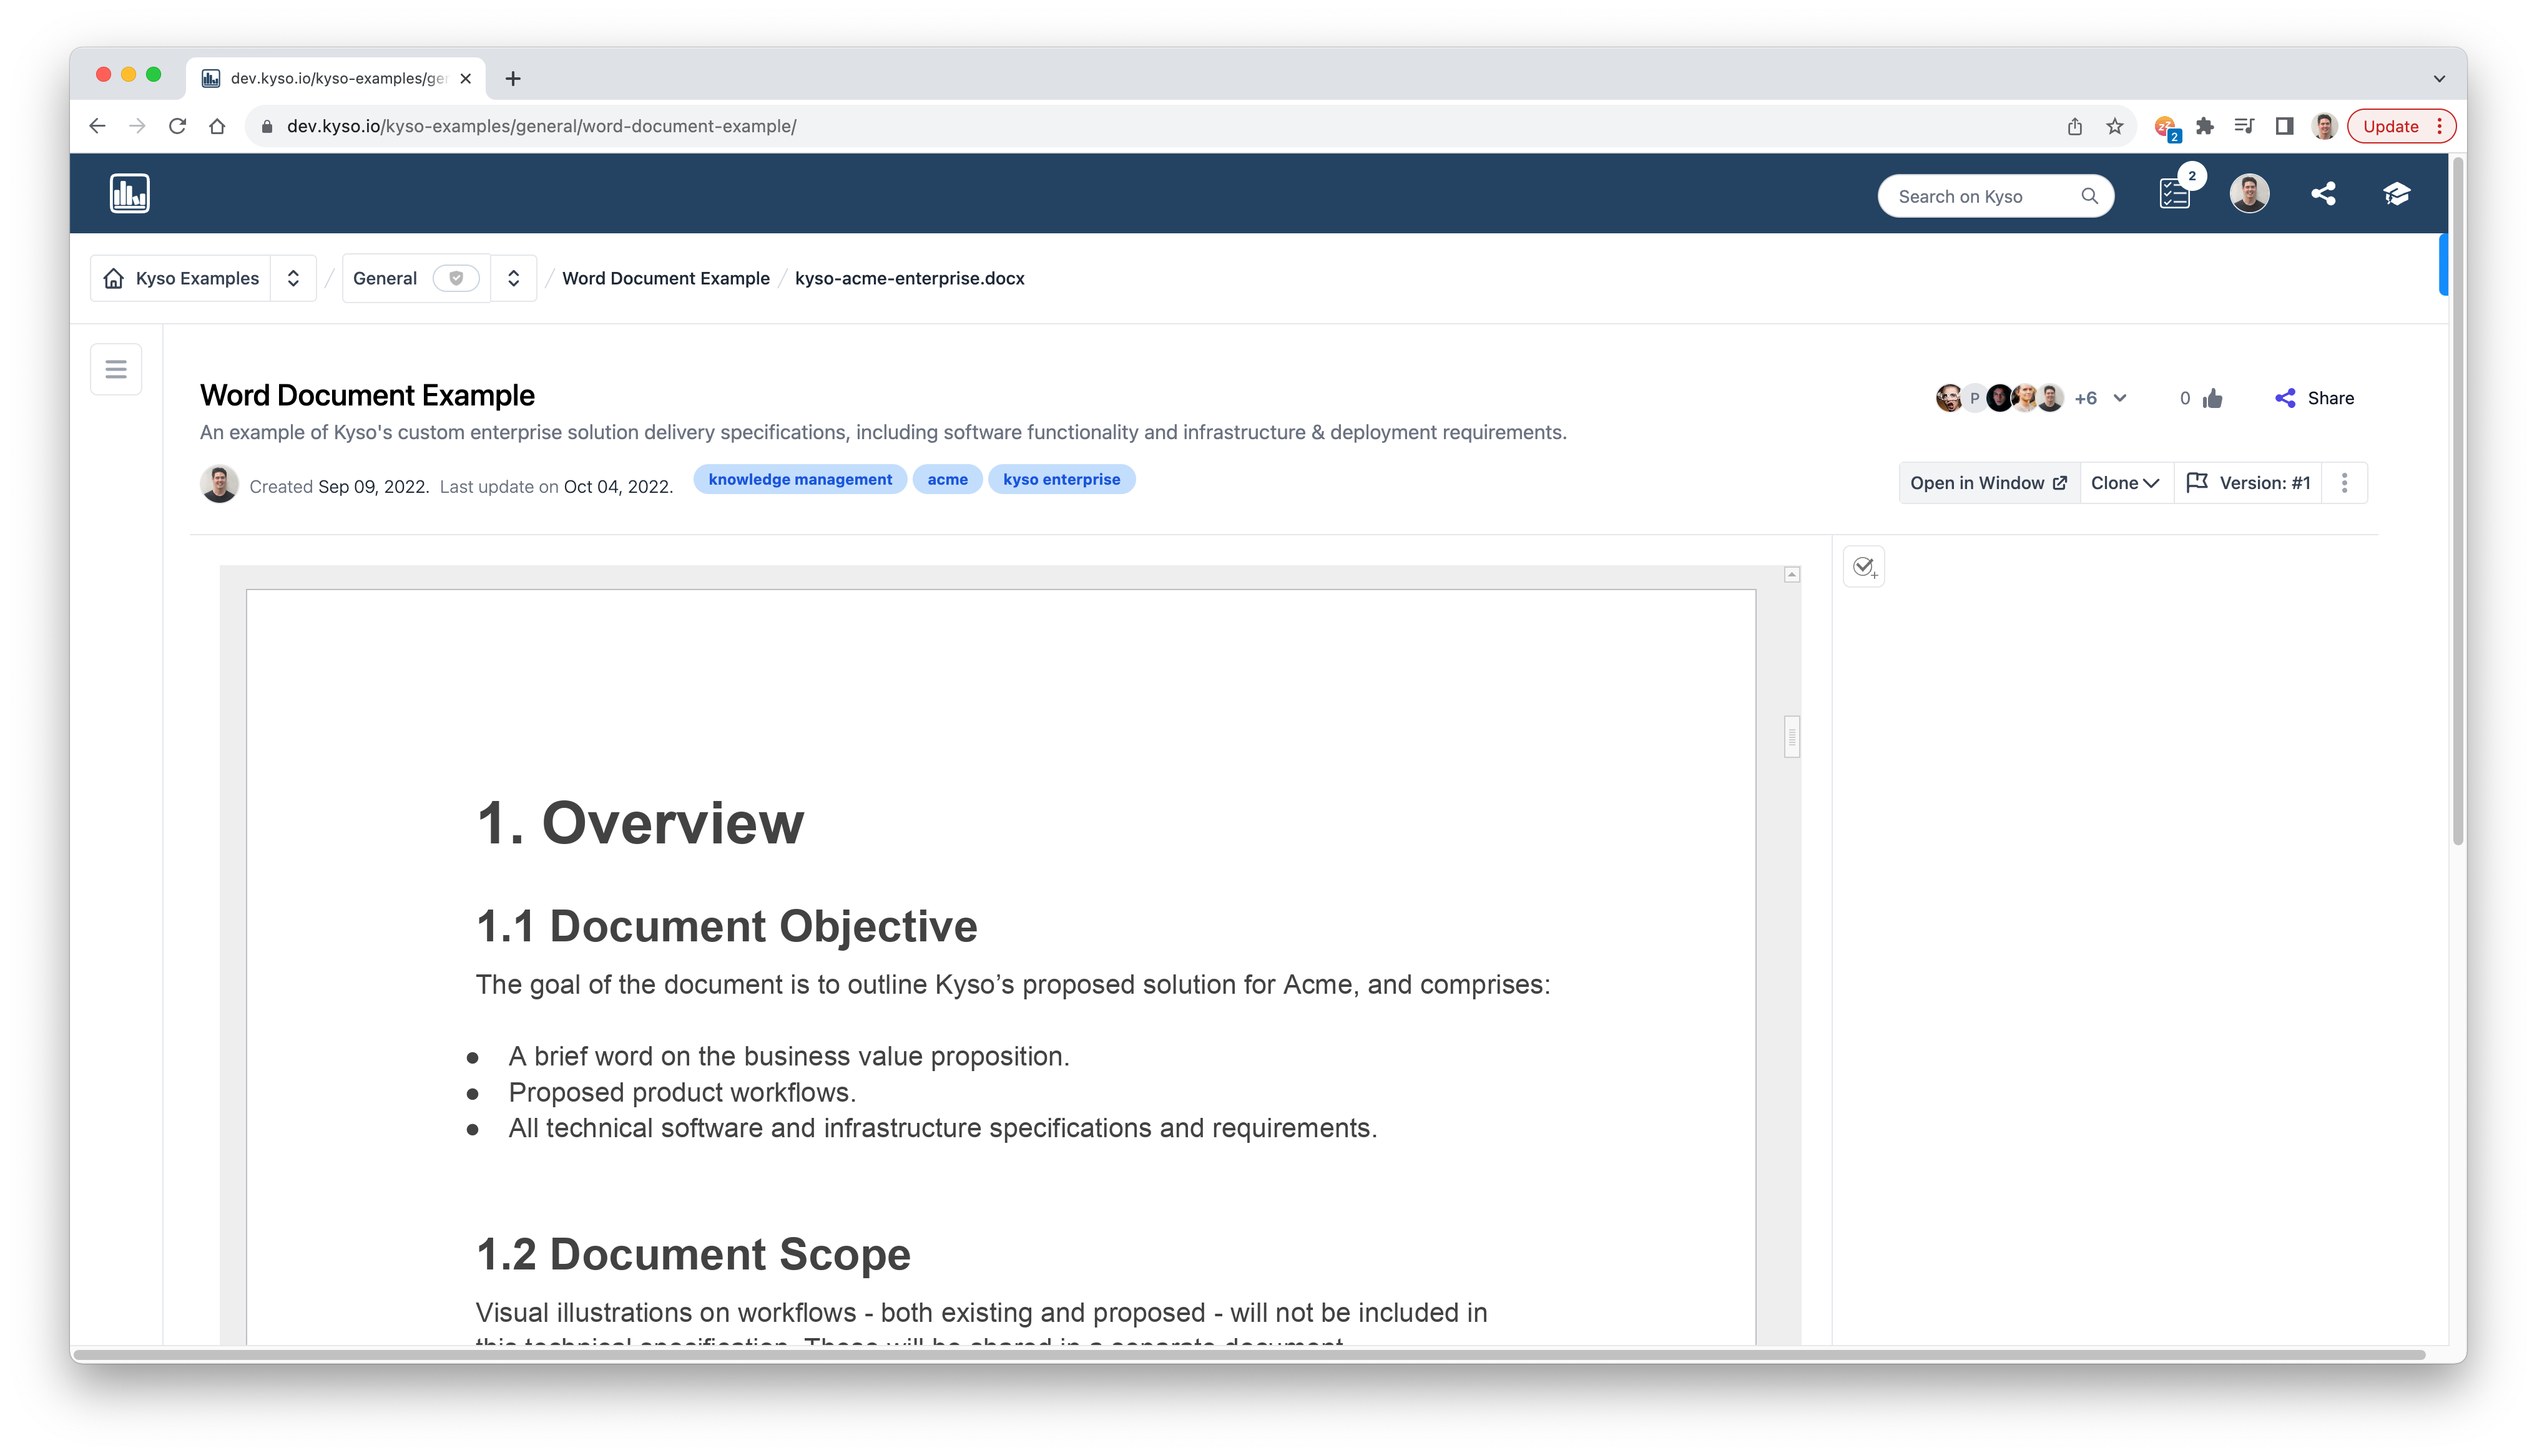Click the acme tag

tap(948, 479)
